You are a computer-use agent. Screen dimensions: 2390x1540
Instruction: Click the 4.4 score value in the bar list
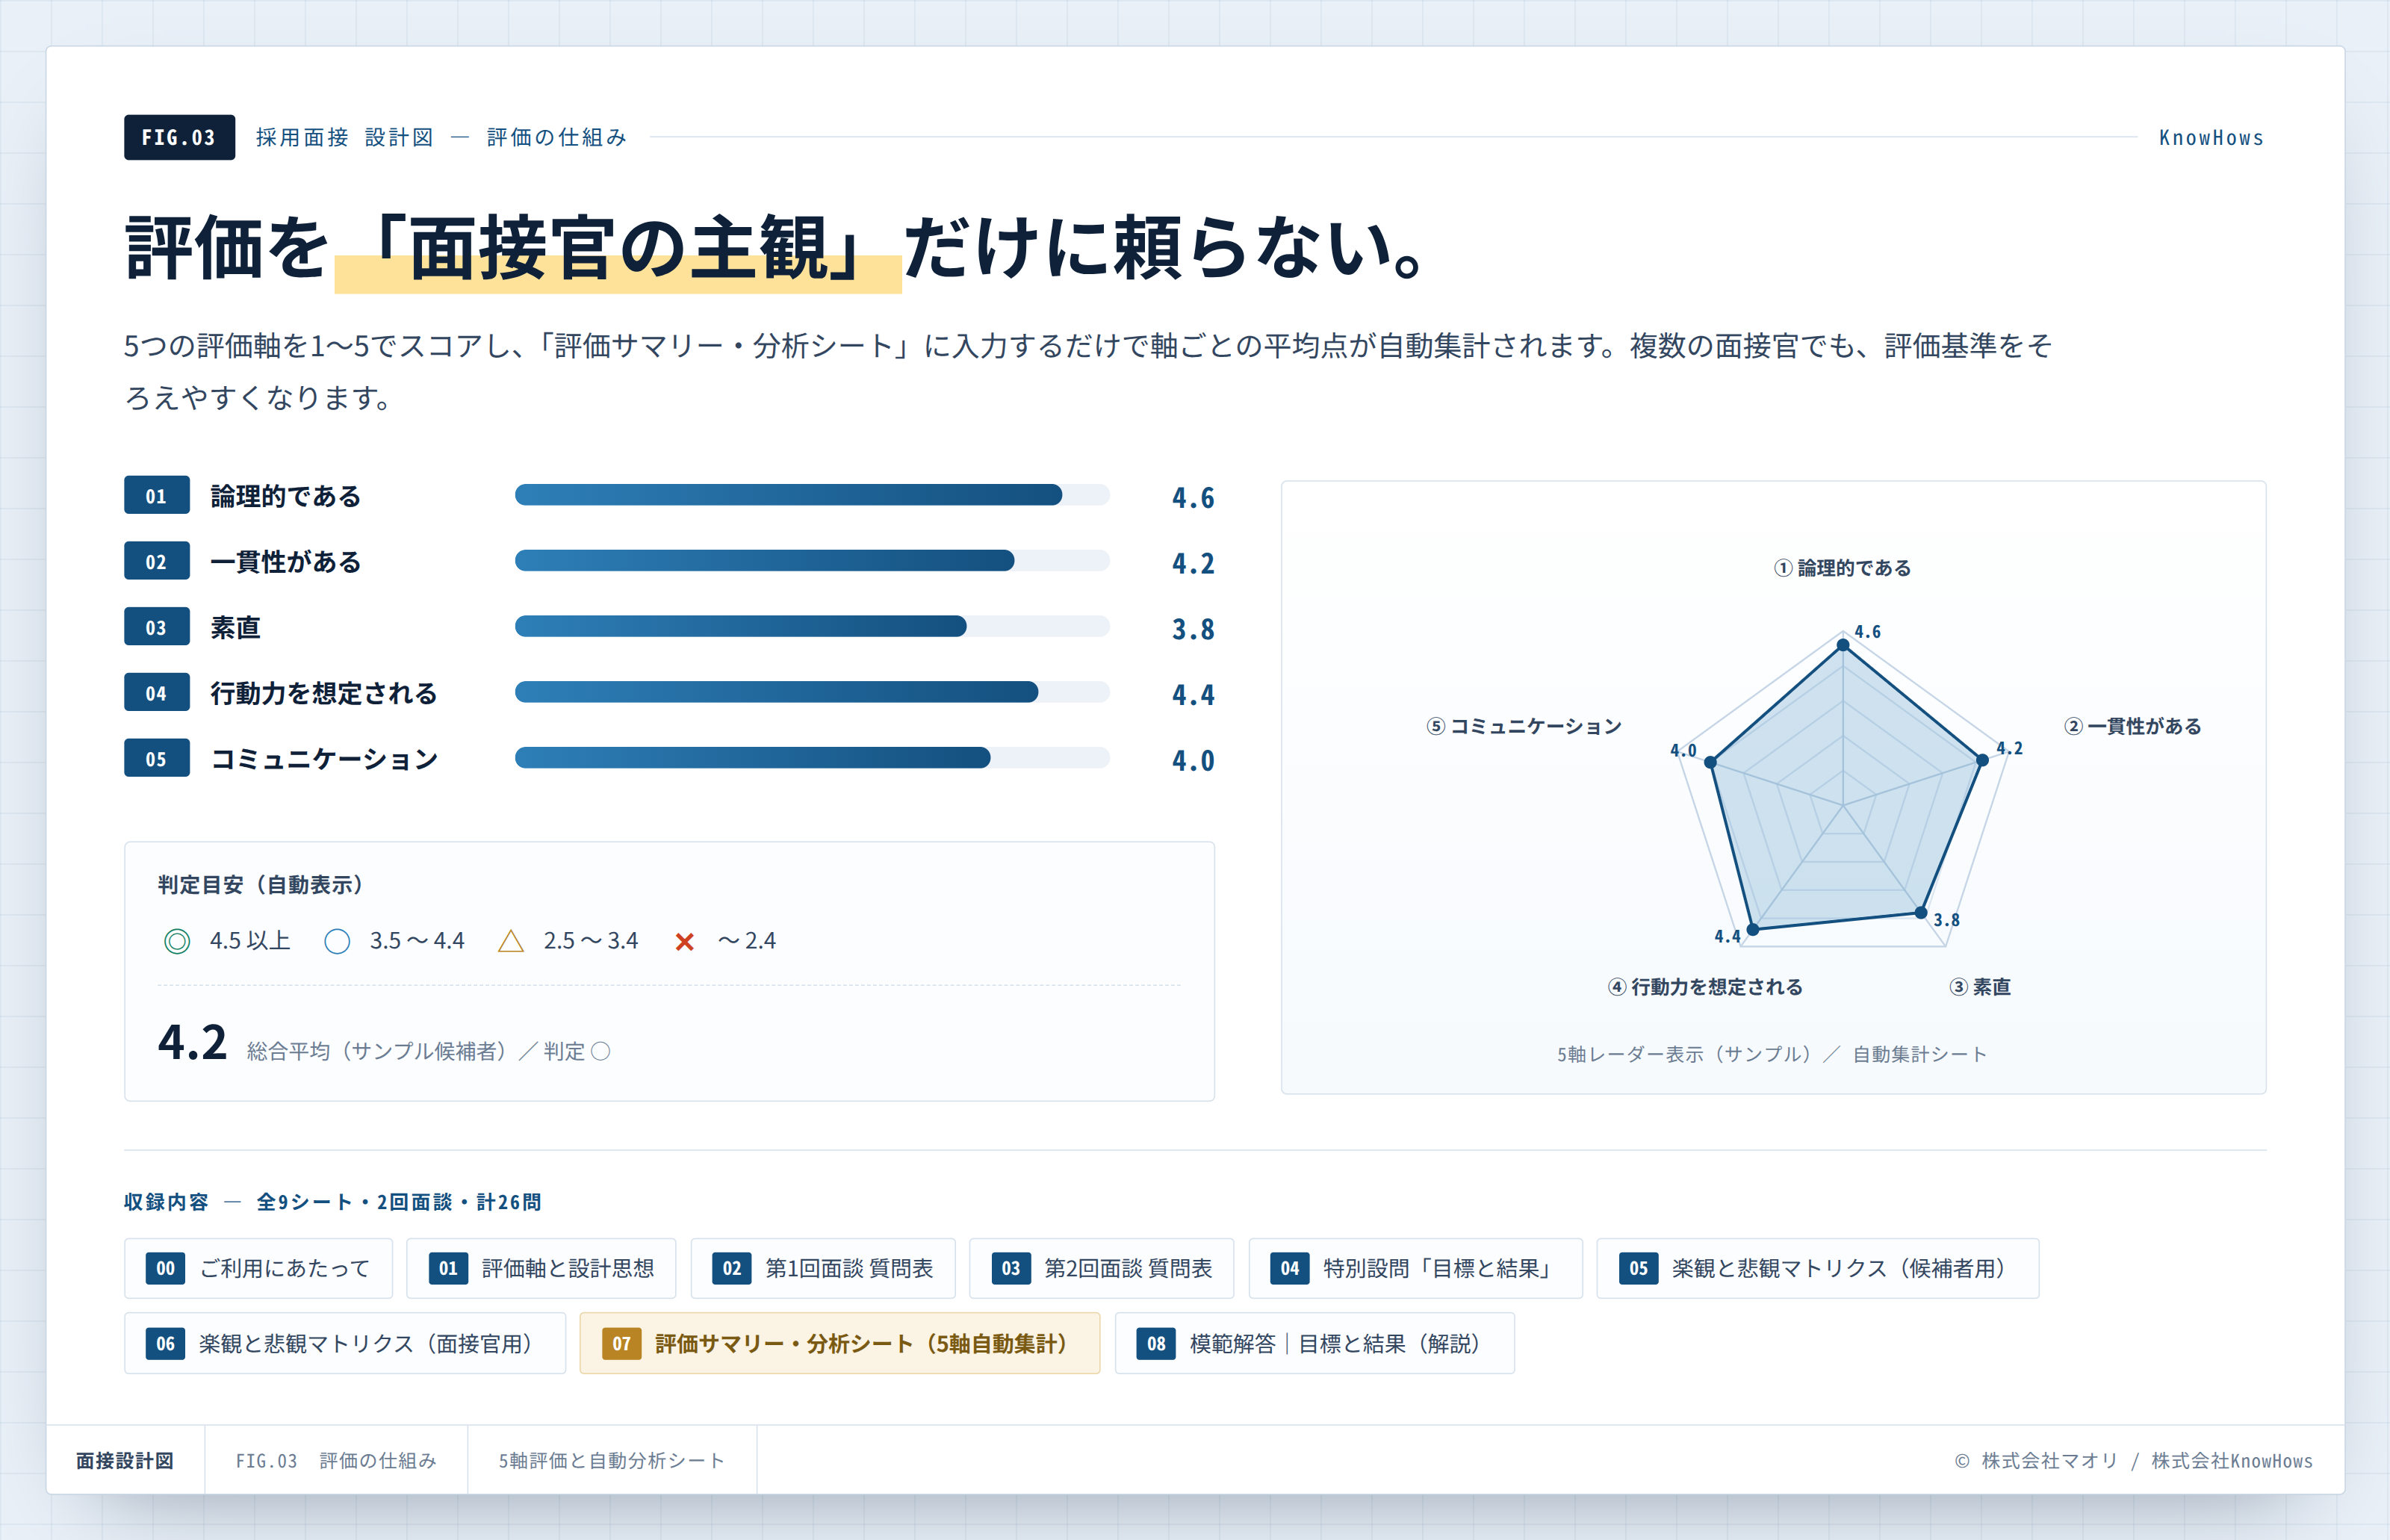[1193, 694]
